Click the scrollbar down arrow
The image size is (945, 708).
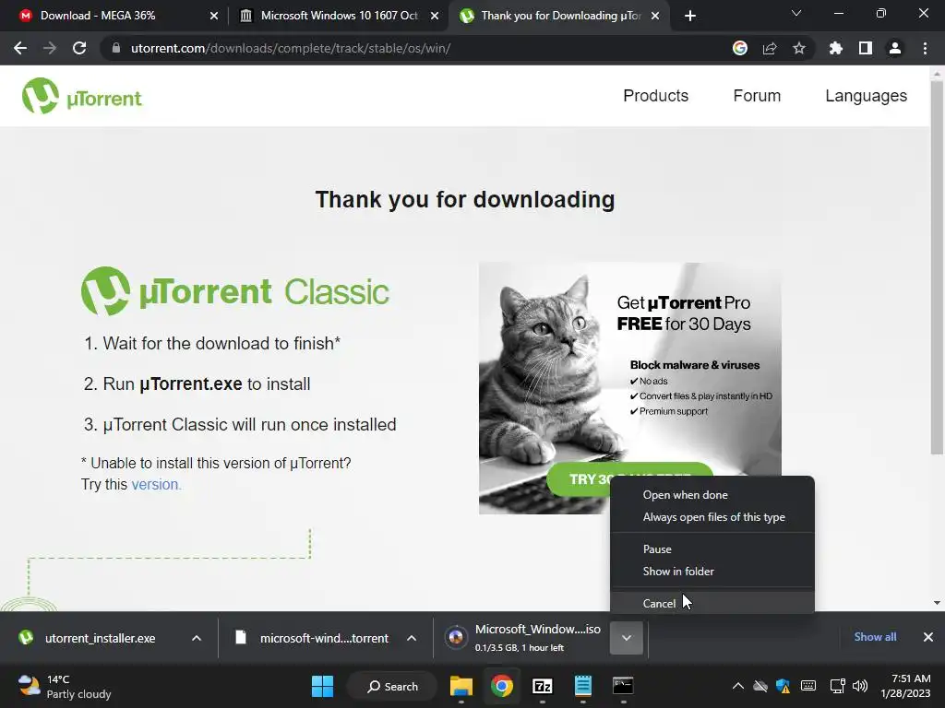[937, 603]
